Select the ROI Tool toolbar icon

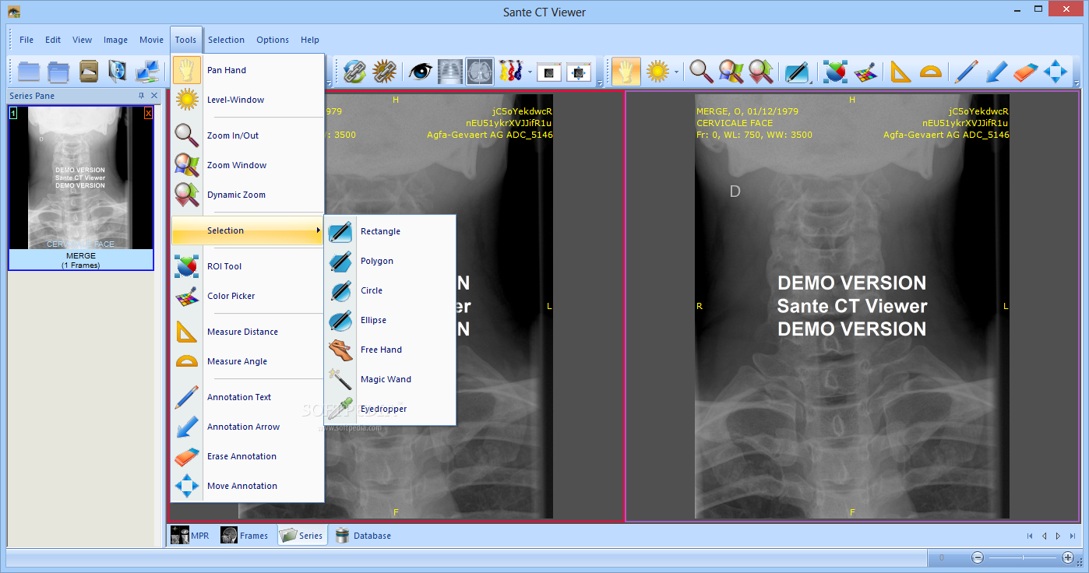click(x=835, y=72)
